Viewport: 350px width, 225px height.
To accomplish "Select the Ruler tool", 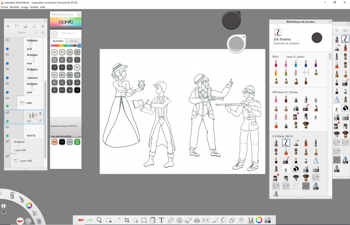I will (x=171, y=220).
